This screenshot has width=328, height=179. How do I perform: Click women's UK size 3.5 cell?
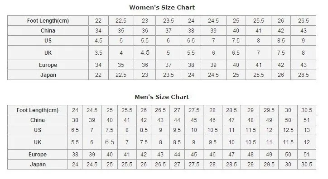tap(98, 53)
